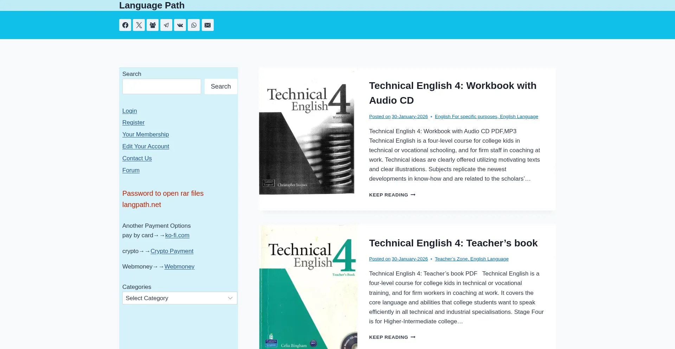Open the Email envelope icon
Screen dimensions: 675x349
(x=208, y=25)
